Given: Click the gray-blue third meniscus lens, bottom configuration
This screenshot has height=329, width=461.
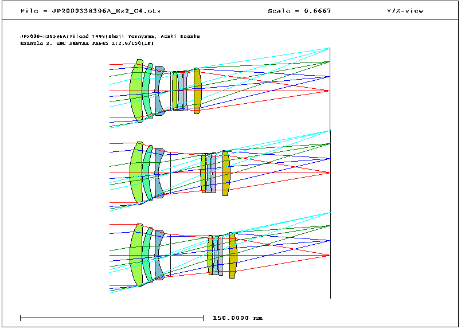Looking at the screenshot, I should 158,255.
